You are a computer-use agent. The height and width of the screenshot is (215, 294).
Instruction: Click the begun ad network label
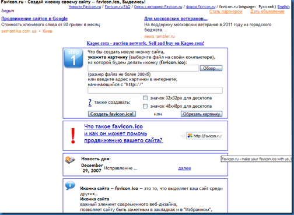[x=8, y=11]
